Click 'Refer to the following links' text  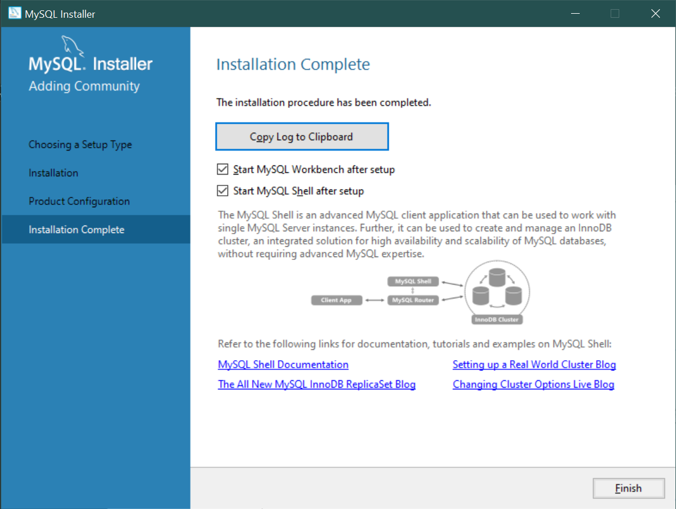coord(415,344)
